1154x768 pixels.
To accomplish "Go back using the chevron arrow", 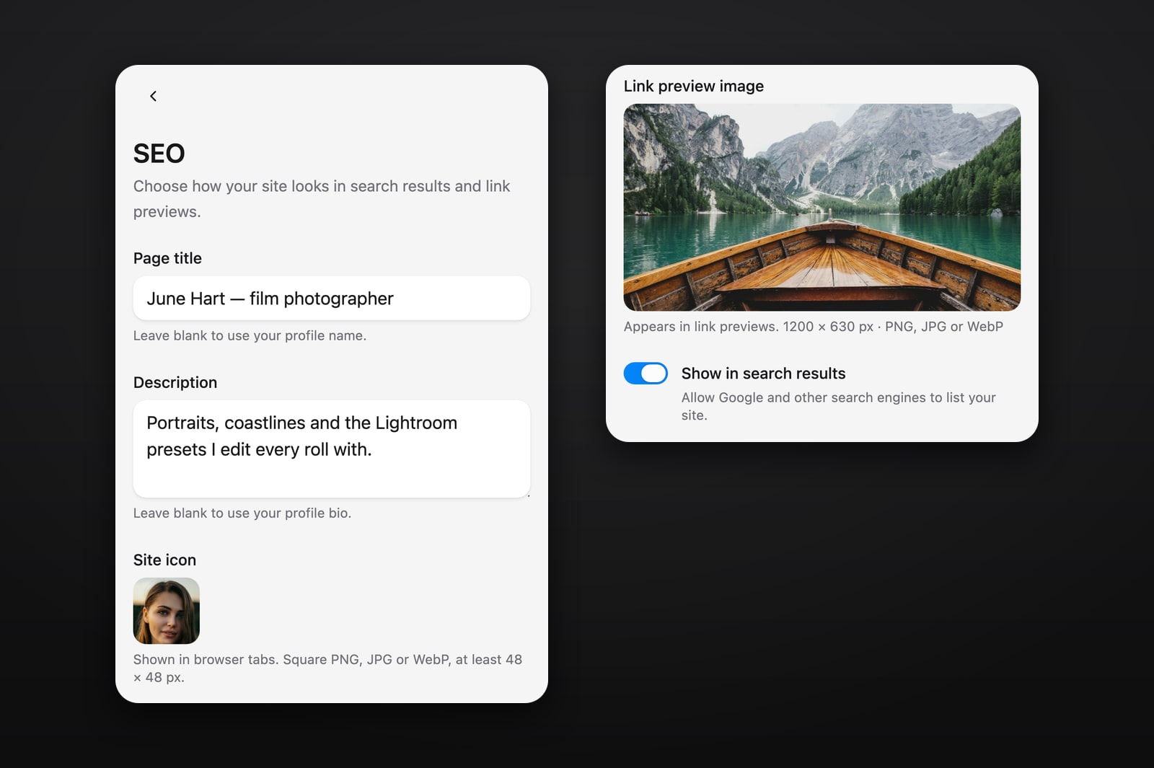I will tap(153, 96).
